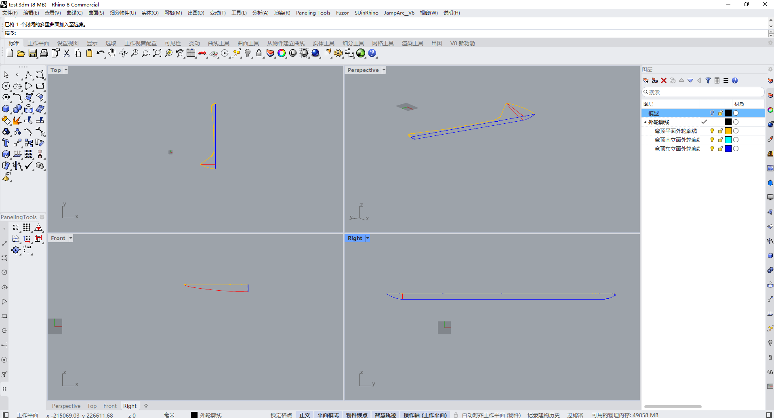Viewport: 774px width, 418px height.
Task: Click the red delete layer icon
Action: [664, 80]
